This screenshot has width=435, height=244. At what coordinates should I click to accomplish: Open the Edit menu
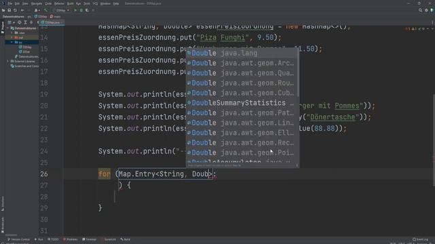point(17,3)
